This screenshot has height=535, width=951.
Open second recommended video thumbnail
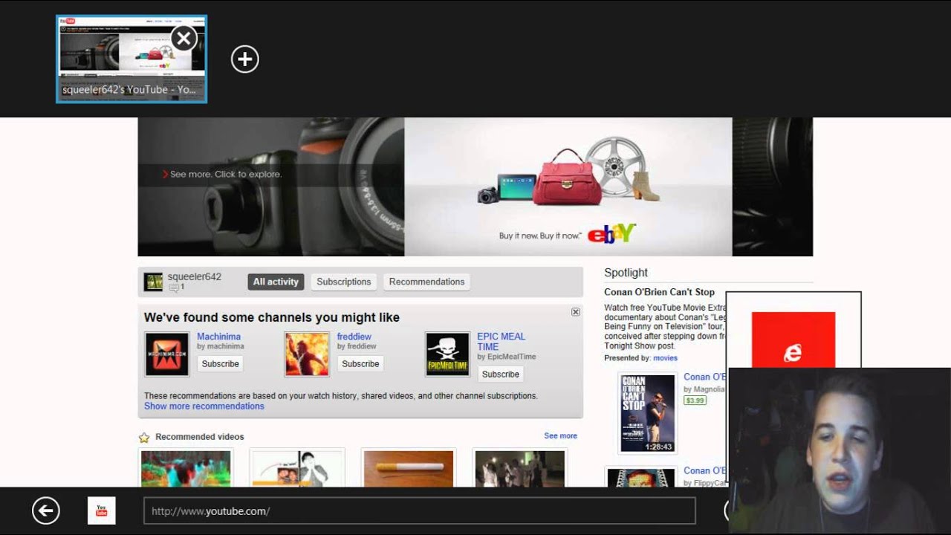297,468
